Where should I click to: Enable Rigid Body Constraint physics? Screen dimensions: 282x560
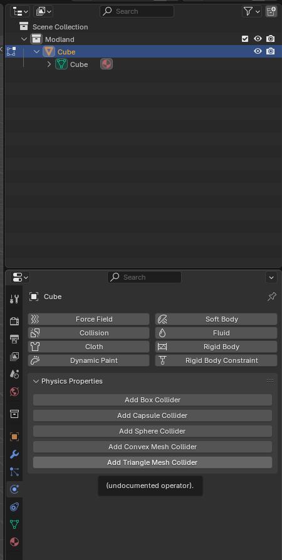click(x=216, y=360)
